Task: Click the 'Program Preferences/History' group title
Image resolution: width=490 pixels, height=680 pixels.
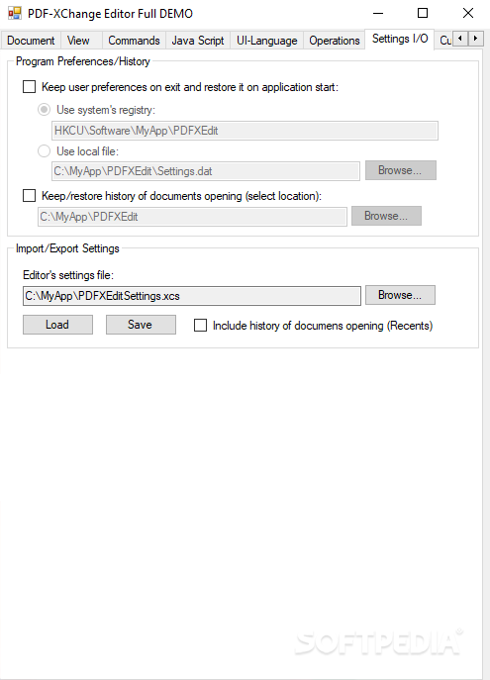Action: (83, 61)
